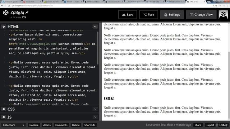Open HTML editor settings gear
The width and height of the screenshot is (230, 129).
click(x=4, y=27)
